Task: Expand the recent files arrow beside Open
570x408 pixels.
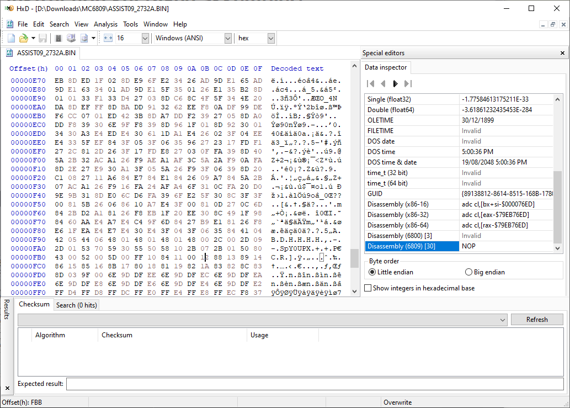Action: tap(33, 38)
